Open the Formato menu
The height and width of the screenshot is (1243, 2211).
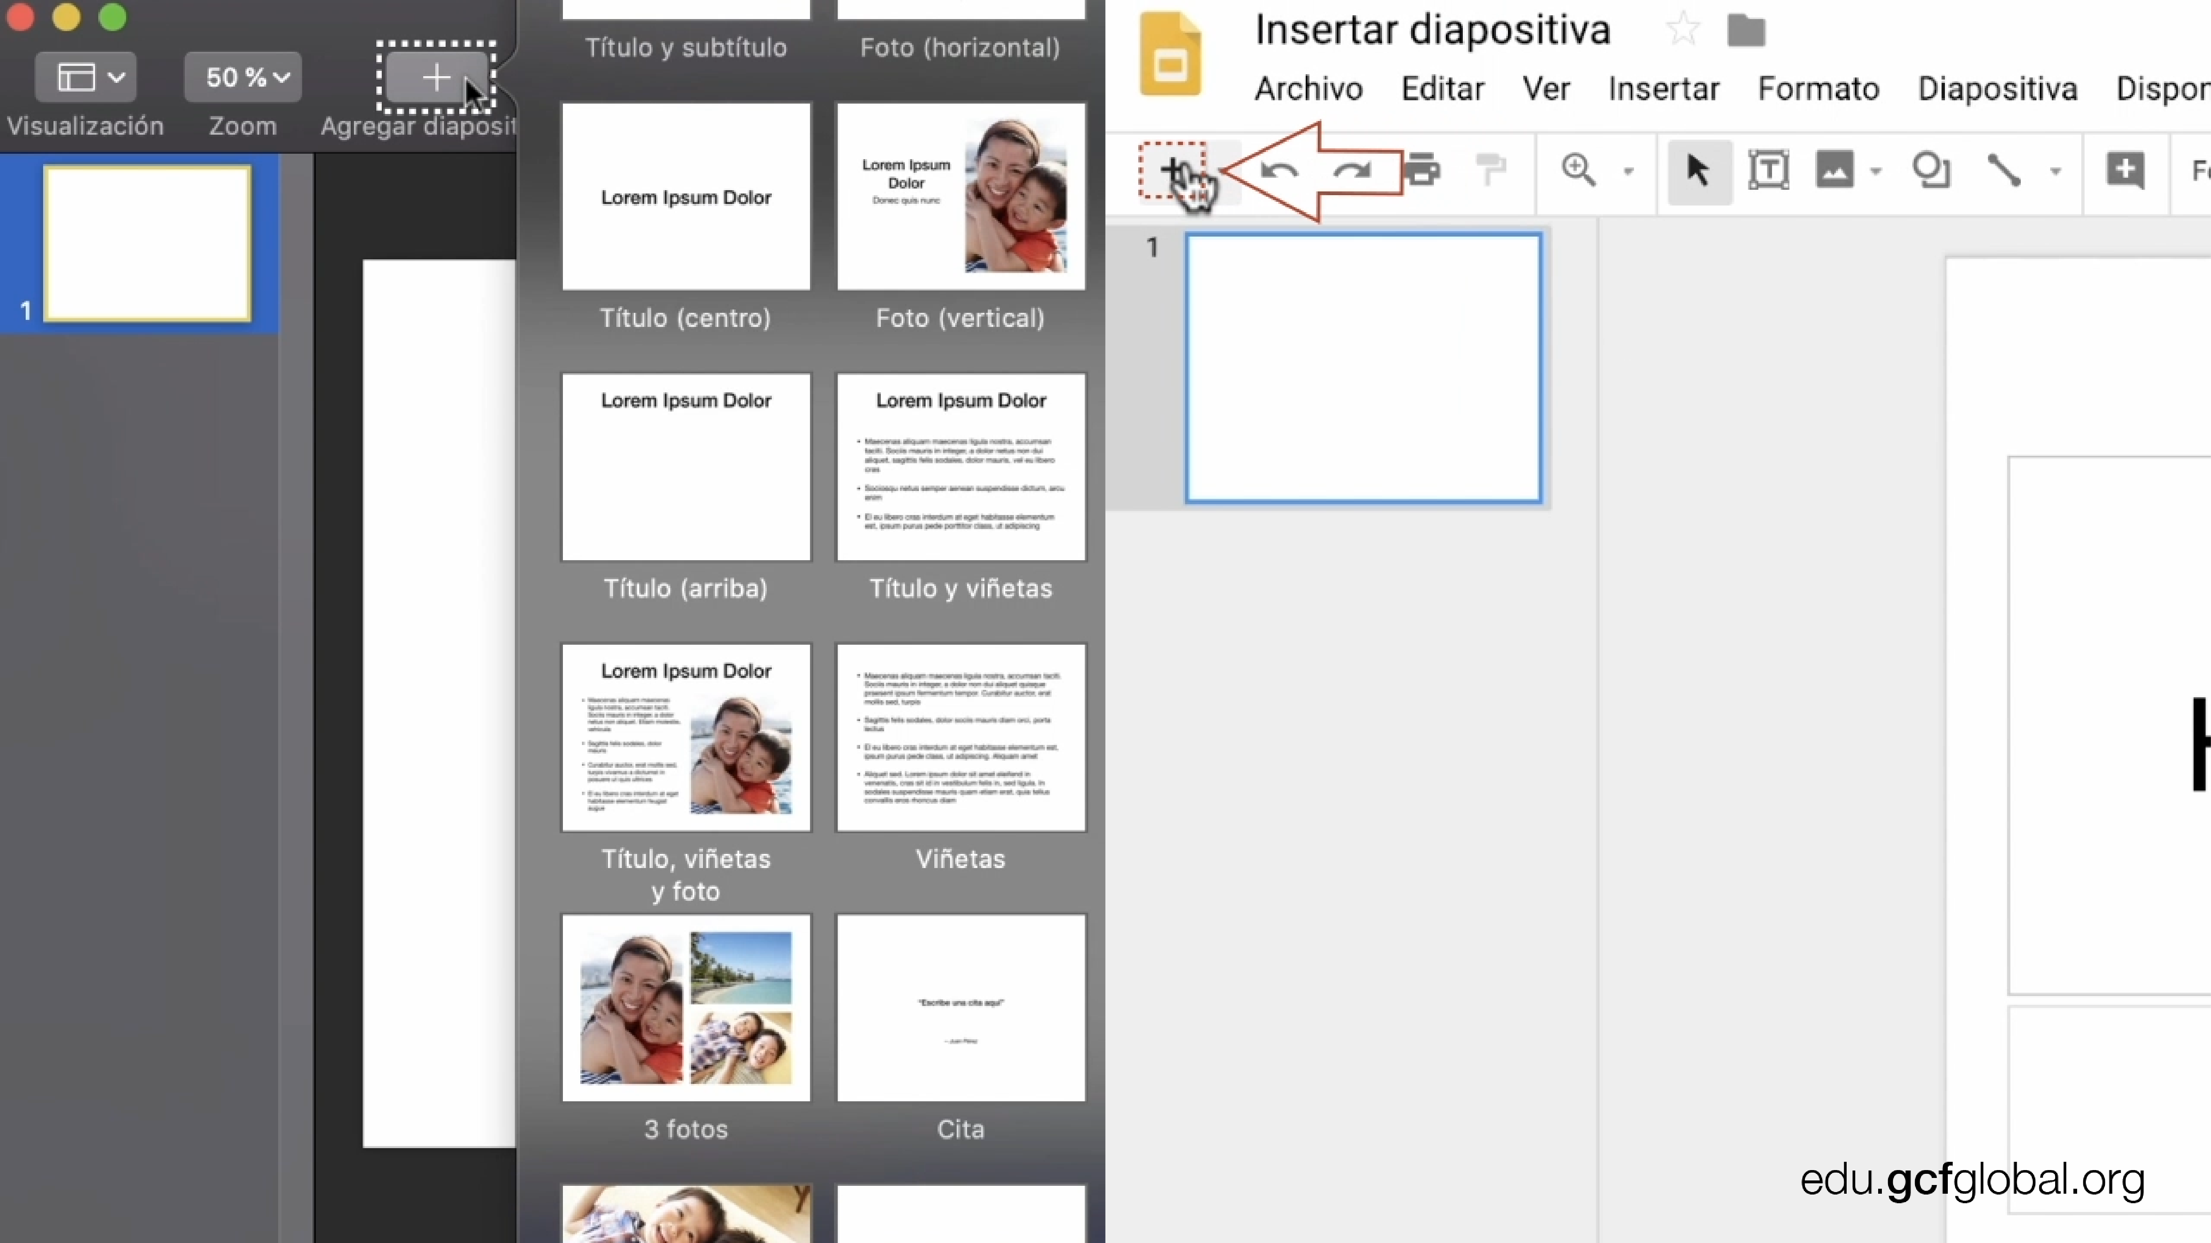(1818, 89)
